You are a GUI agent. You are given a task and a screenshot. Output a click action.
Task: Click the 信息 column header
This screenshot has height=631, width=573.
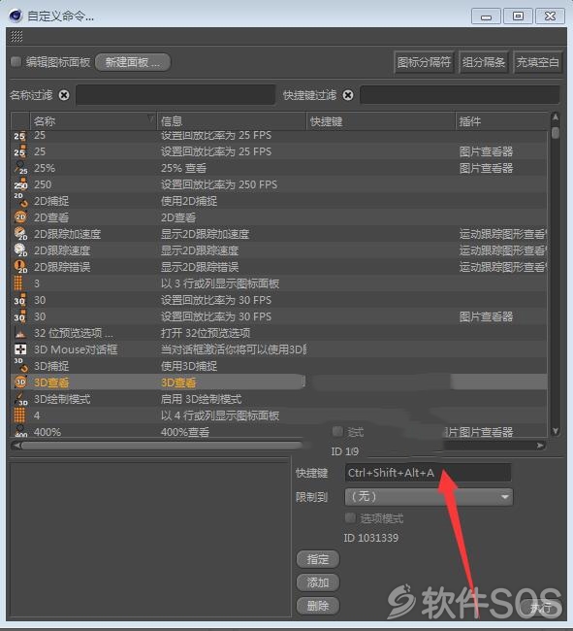pyautogui.click(x=232, y=120)
